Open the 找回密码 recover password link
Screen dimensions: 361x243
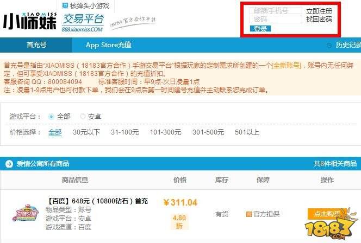coord(319,20)
